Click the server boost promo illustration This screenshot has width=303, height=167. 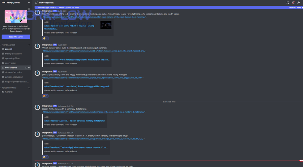click(16, 16)
